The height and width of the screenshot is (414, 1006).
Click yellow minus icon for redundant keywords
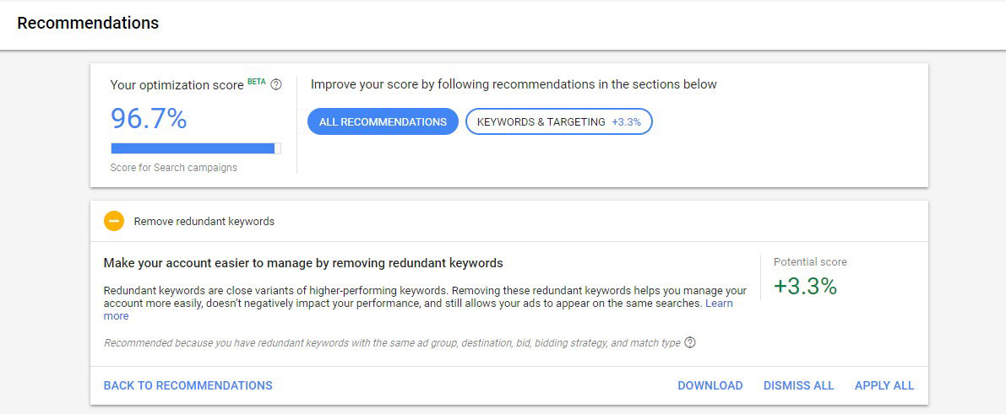tap(114, 221)
